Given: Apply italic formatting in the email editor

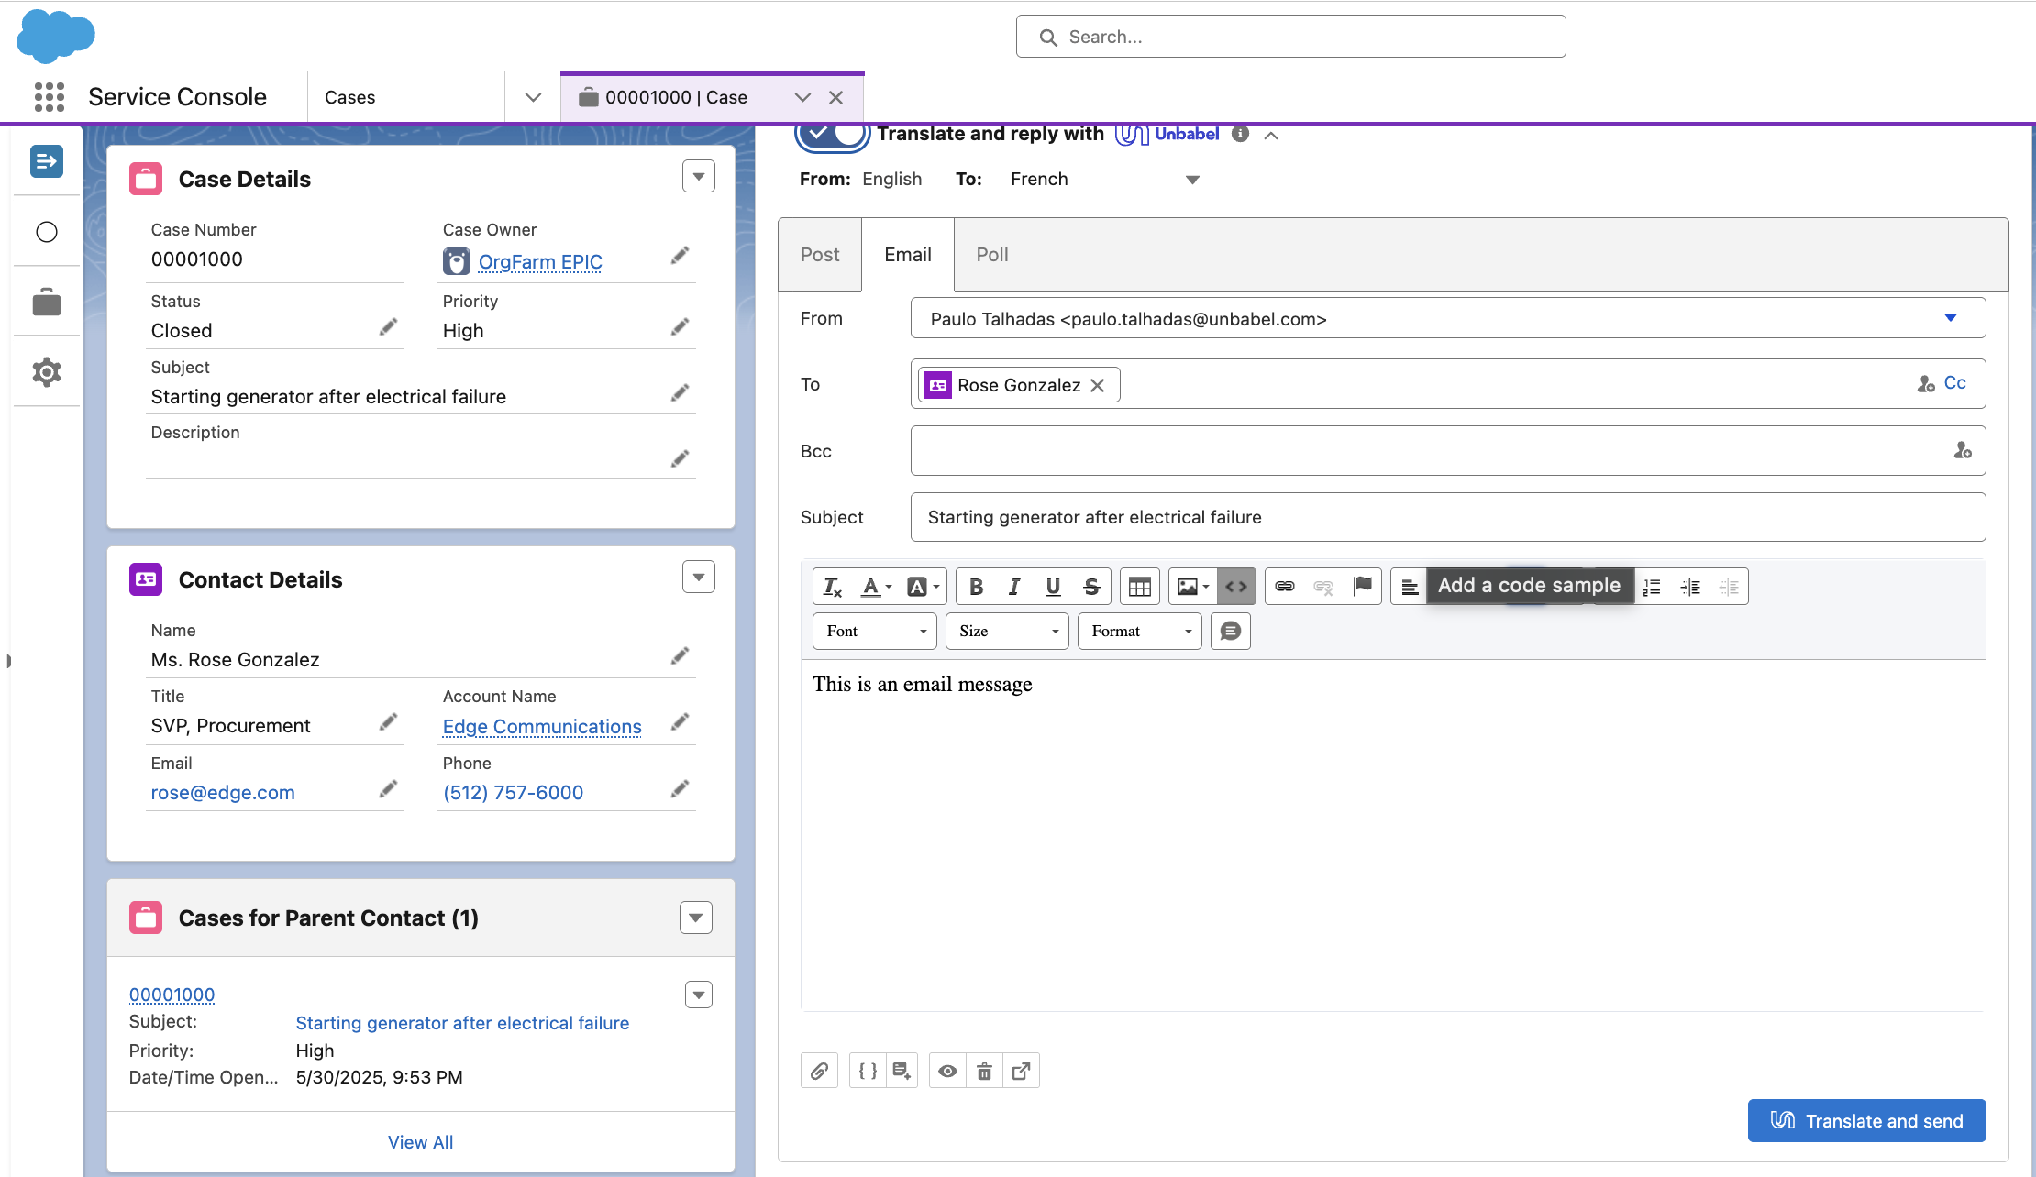Looking at the screenshot, I should pyautogui.click(x=1014, y=587).
